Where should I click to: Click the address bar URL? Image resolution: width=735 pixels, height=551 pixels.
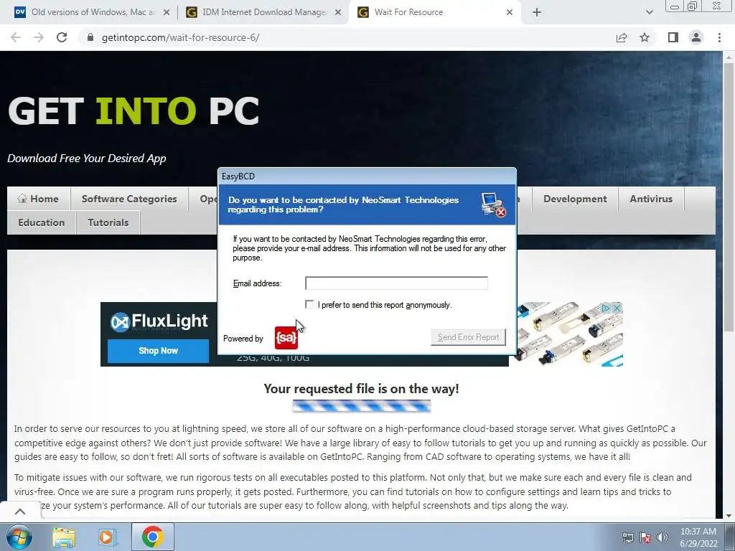click(180, 37)
